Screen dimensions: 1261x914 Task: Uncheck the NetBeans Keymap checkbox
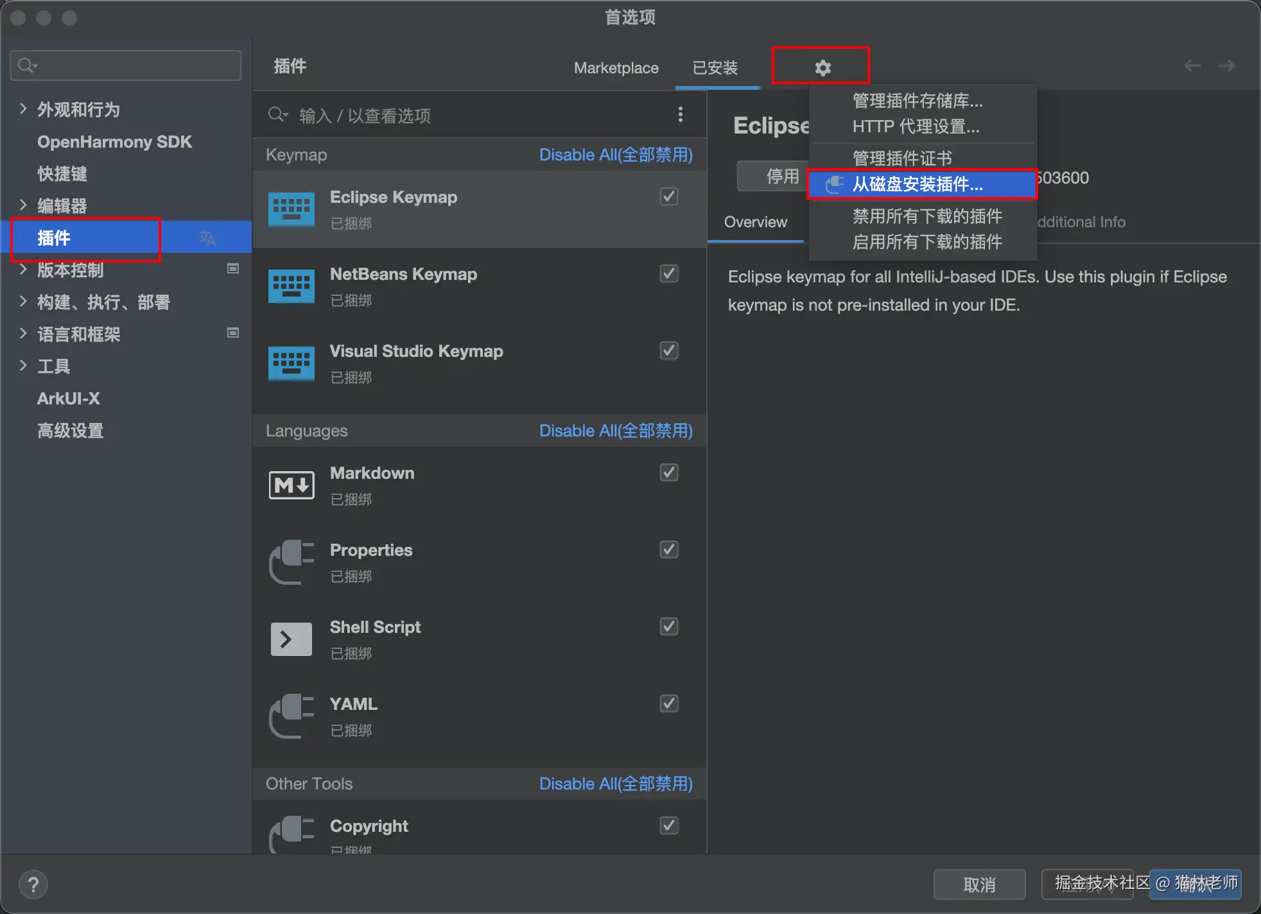pyautogui.click(x=668, y=274)
